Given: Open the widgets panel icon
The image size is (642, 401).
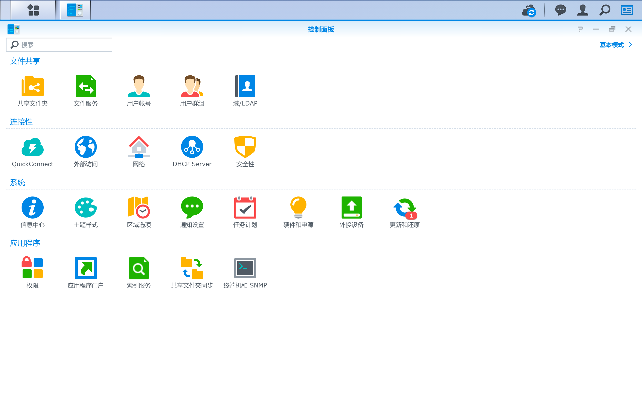Looking at the screenshot, I should (x=627, y=10).
